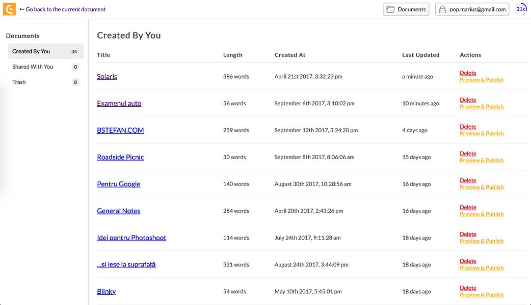Delete the Examenul auto document

468,100
